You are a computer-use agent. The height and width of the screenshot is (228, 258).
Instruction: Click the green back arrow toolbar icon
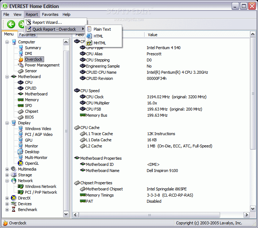[x=11, y=24]
